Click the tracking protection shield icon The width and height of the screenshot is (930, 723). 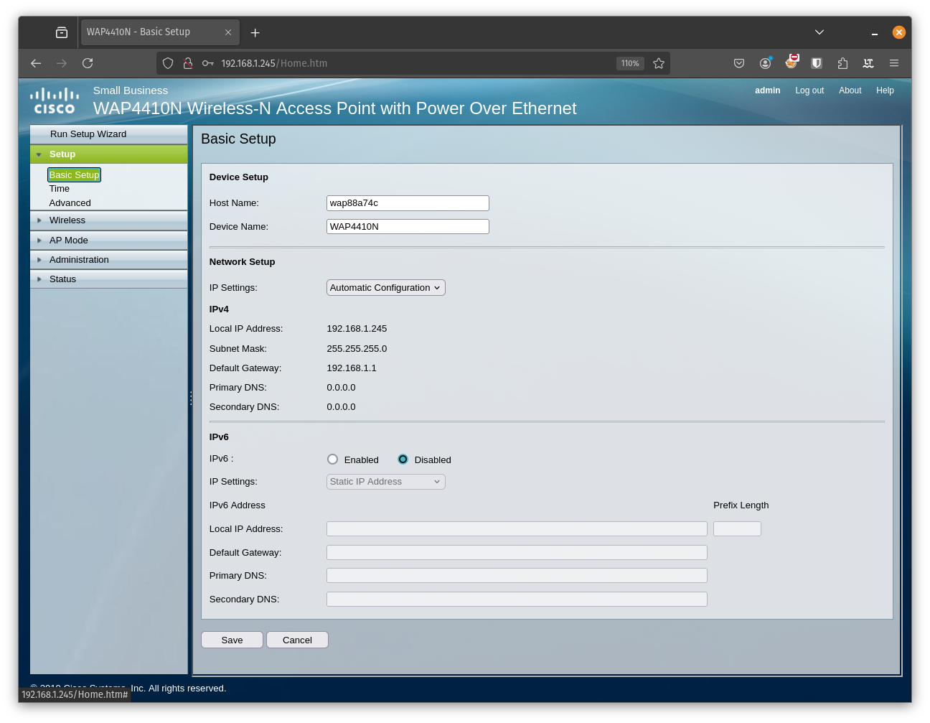pos(168,63)
